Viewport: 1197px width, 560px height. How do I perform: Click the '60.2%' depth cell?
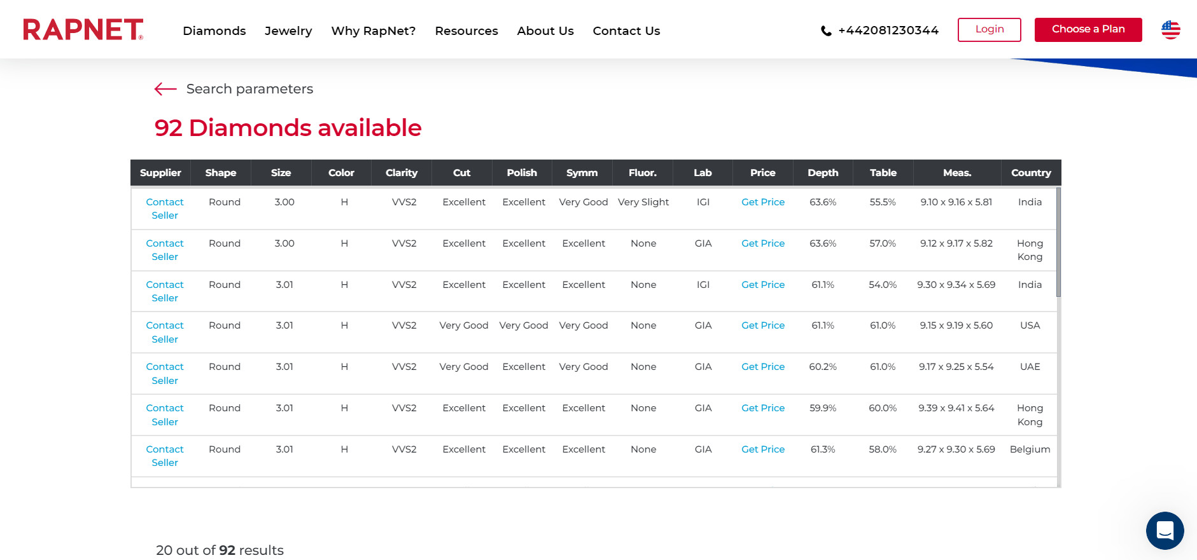(x=823, y=367)
